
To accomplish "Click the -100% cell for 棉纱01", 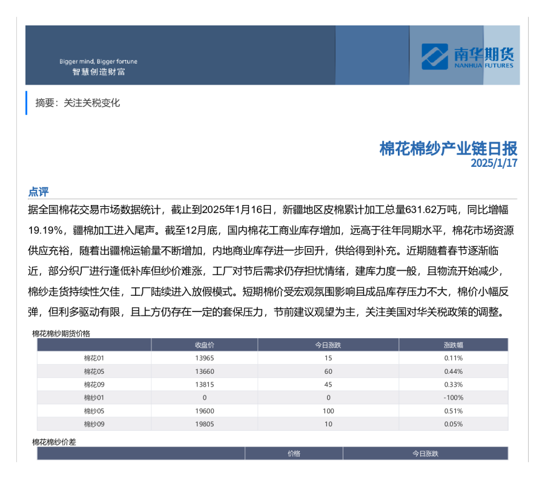I will [x=453, y=398].
